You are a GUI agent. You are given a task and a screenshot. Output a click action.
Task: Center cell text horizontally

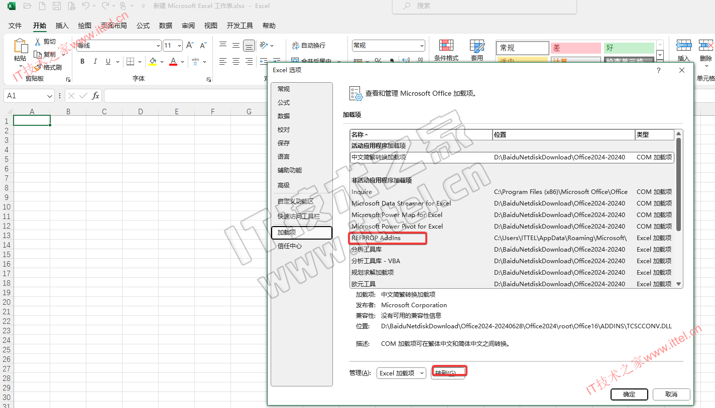[236, 62]
